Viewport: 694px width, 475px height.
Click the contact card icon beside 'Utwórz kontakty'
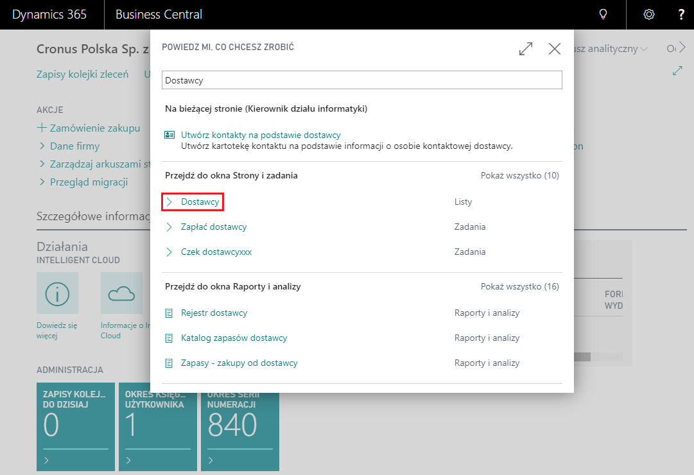pos(169,135)
